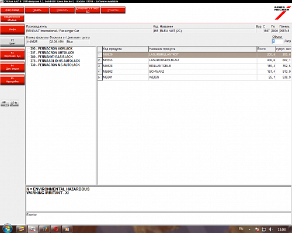The image size is (292, 233).
Task: Open the Инфо side button
Action: click(12, 29)
